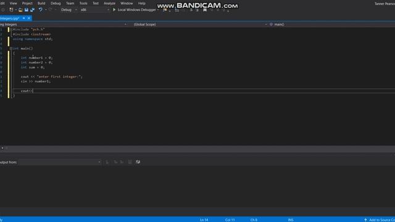Click the Undo arrow icon

click(41, 10)
